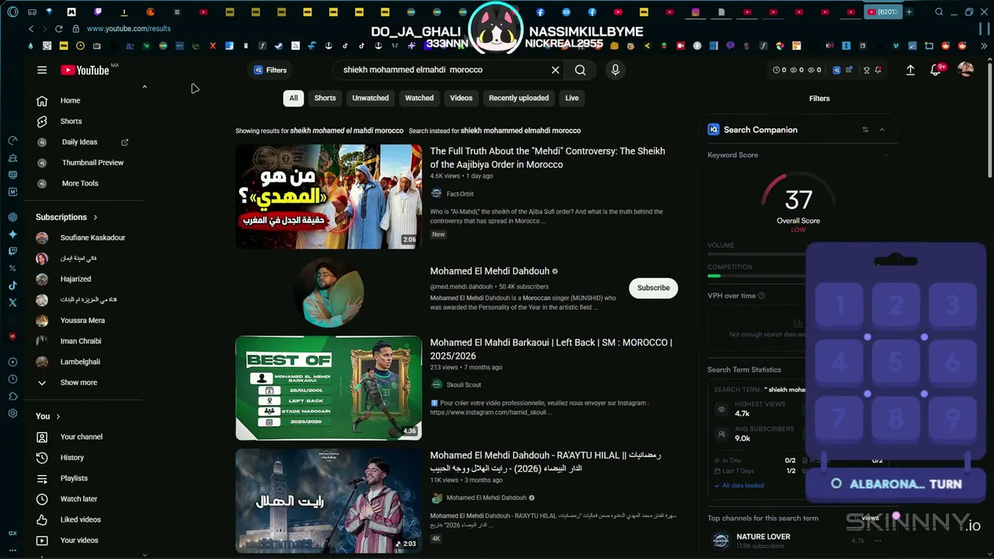This screenshot has width=994, height=559.
Task: Select the Shorts filter chip
Action: point(325,99)
